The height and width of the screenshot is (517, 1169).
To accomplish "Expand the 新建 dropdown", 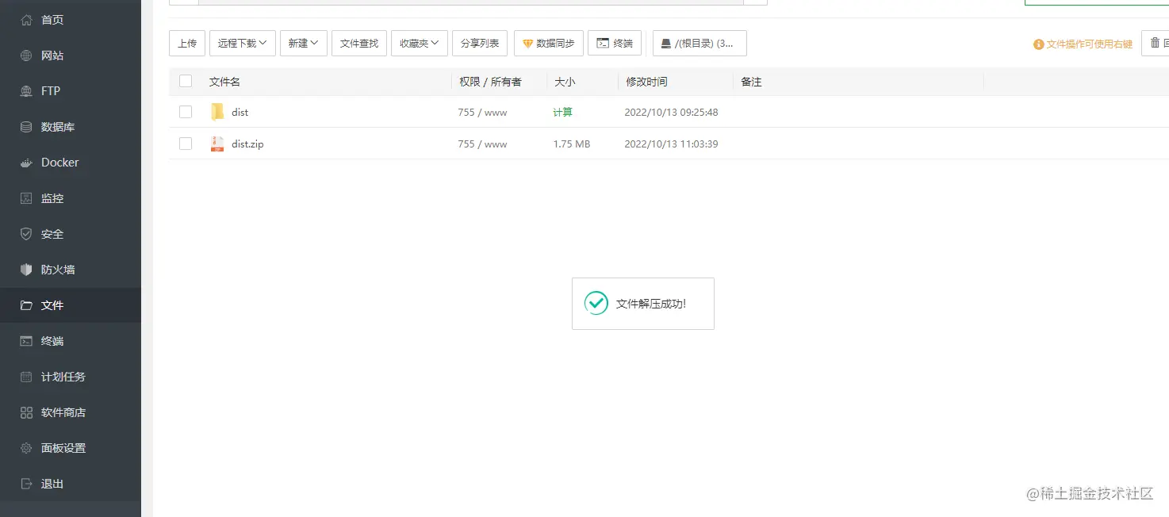I will click(304, 44).
